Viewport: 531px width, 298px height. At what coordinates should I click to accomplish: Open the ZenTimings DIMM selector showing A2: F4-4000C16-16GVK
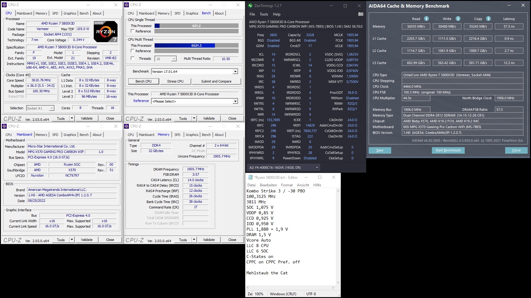(x=284, y=168)
